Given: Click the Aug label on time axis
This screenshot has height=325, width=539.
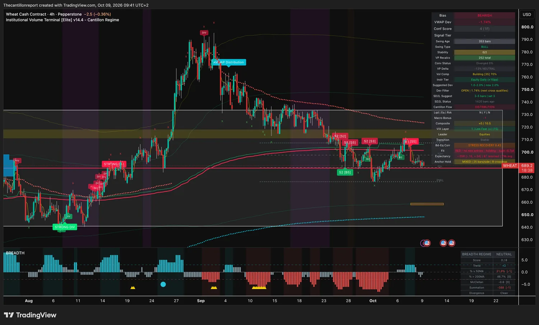Looking at the screenshot, I should coord(29,301).
